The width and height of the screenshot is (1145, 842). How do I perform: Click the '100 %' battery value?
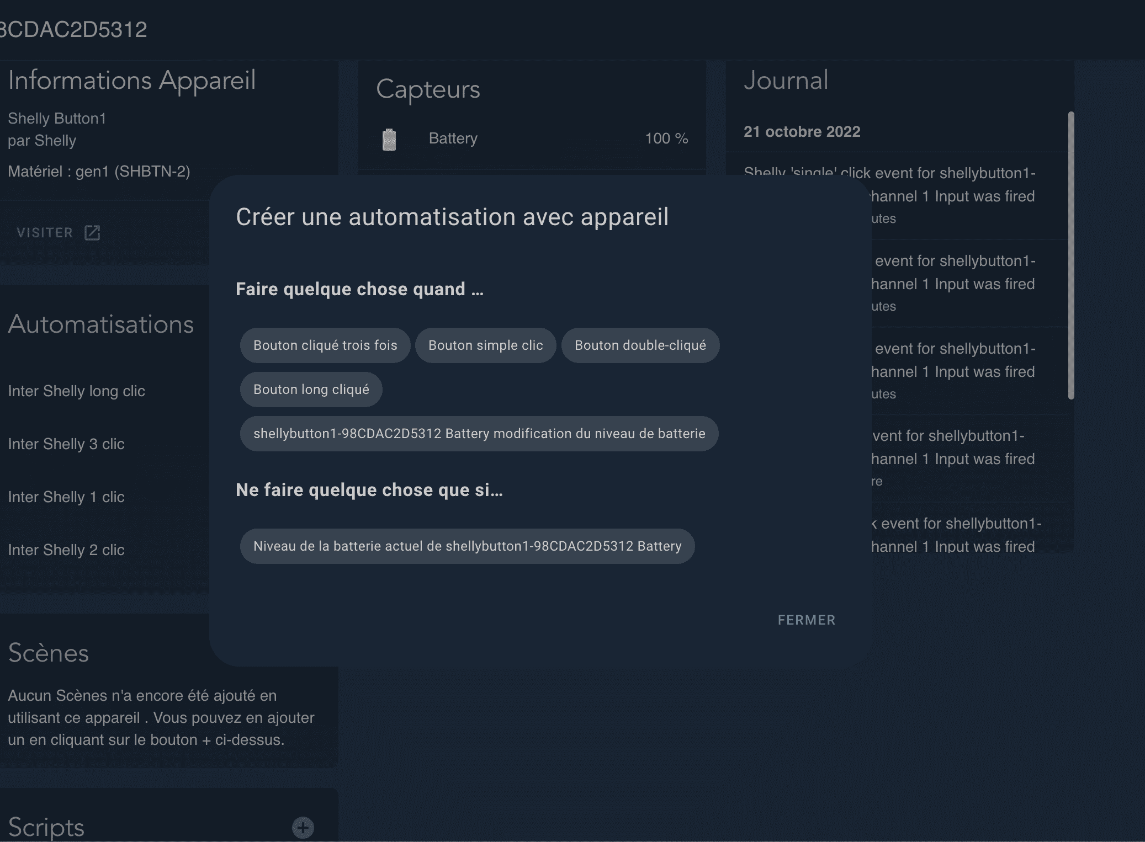(x=666, y=138)
